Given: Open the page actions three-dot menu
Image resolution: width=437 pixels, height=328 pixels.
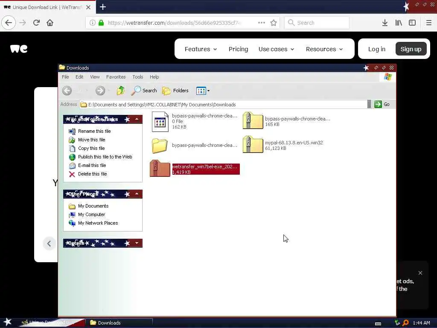Looking at the screenshot, I should coord(262,23).
